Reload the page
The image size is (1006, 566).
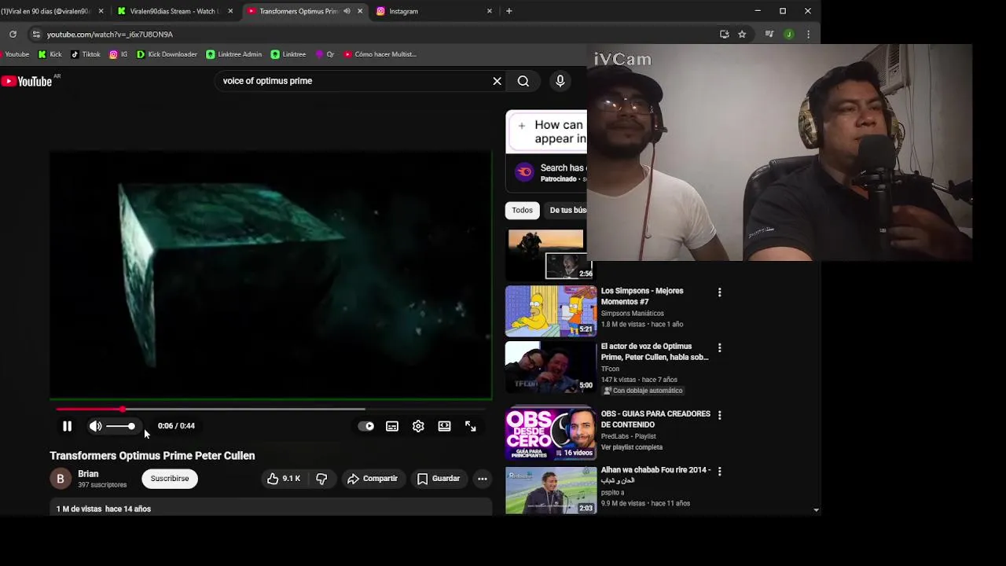tap(13, 35)
